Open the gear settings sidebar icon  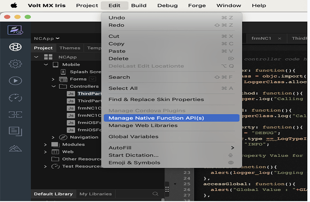[15, 64]
